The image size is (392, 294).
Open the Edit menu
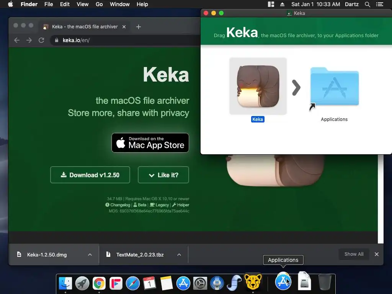[x=65, y=4]
